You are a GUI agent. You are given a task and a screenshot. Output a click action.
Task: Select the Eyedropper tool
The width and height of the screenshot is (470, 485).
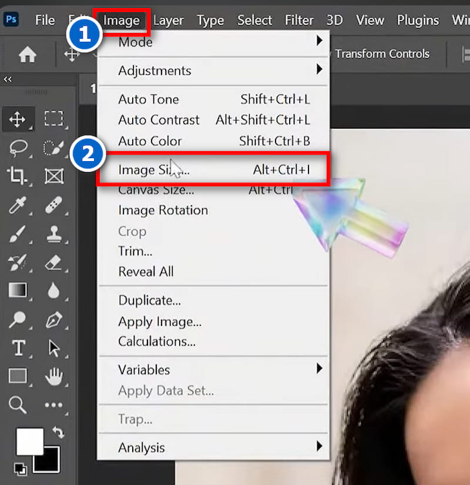click(x=18, y=205)
